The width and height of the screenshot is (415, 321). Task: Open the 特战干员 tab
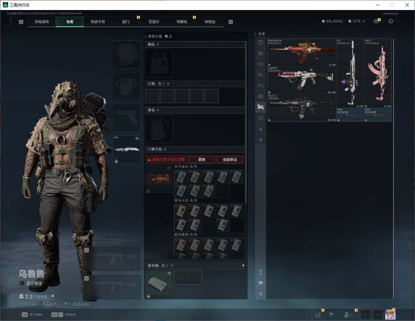pyautogui.click(x=98, y=22)
